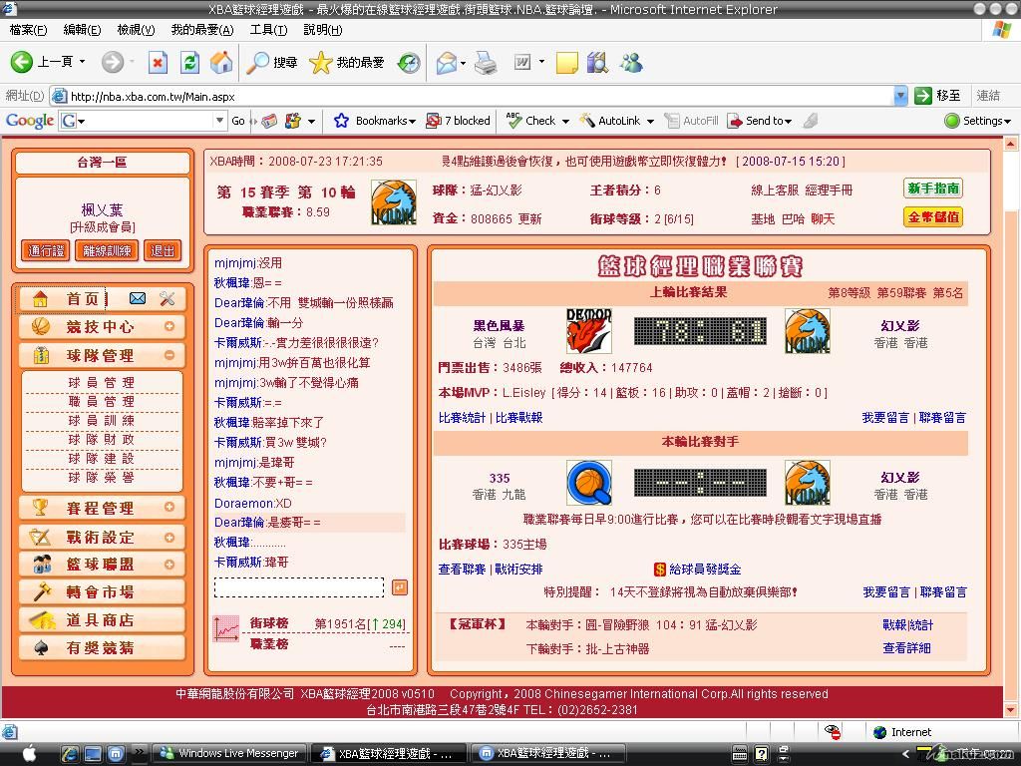This screenshot has width=1021, height=766.
Task: Click the browser History icon
Action: [409, 63]
